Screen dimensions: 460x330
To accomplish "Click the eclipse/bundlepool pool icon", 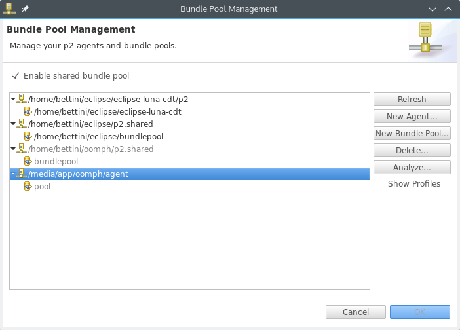I will coord(28,136).
